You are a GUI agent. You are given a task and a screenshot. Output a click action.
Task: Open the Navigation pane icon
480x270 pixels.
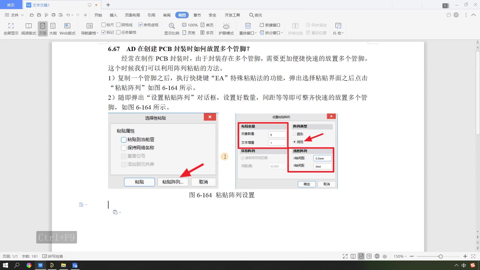point(89,26)
